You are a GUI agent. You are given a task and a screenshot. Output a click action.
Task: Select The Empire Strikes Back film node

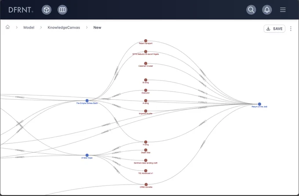87,101
